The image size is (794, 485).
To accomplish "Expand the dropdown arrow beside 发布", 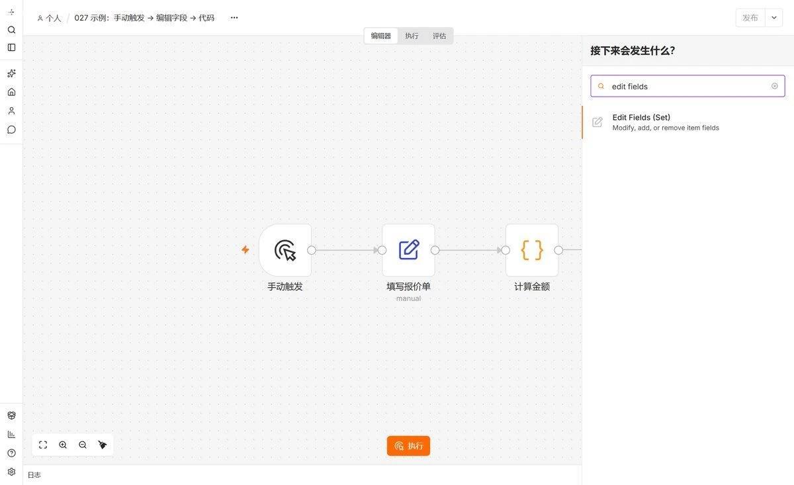I will pyautogui.click(x=774, y=18).
